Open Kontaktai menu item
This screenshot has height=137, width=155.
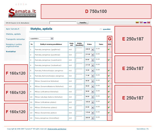pos(11,51)
